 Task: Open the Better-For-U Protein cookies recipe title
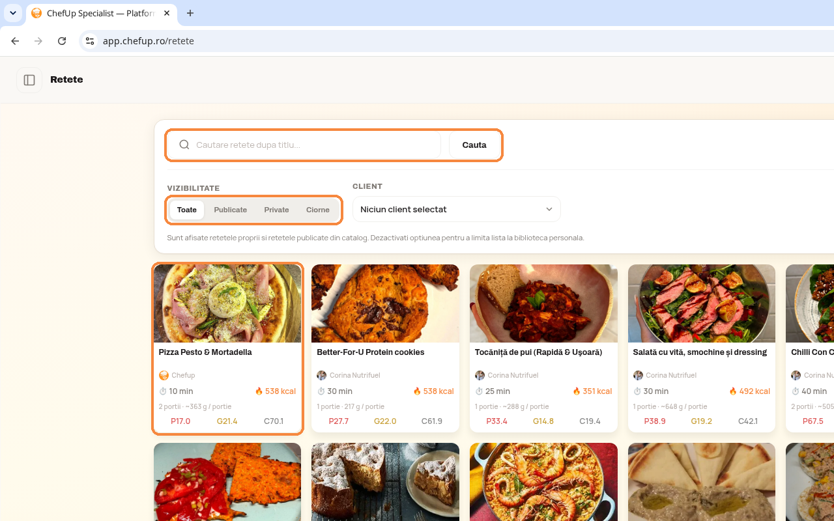[371, 352]
